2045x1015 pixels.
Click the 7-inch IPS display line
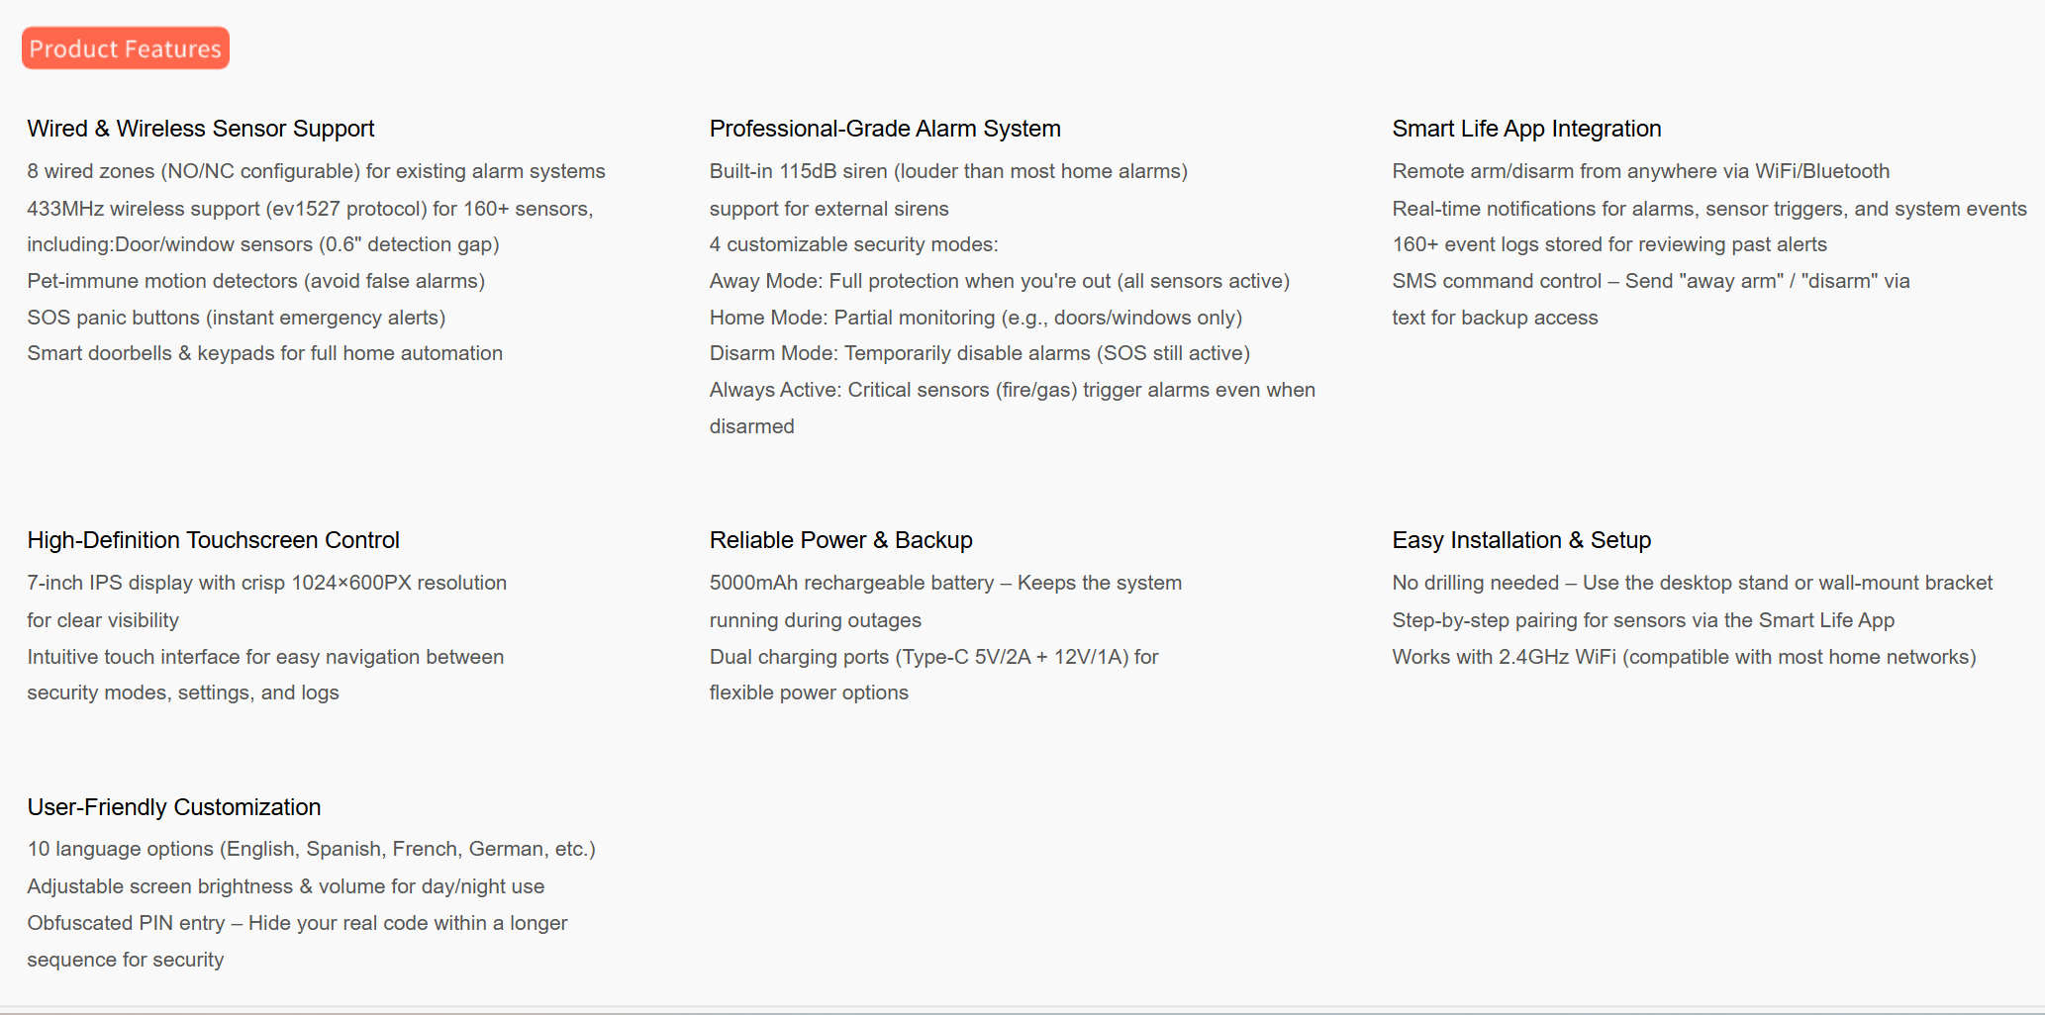(266, 583)
